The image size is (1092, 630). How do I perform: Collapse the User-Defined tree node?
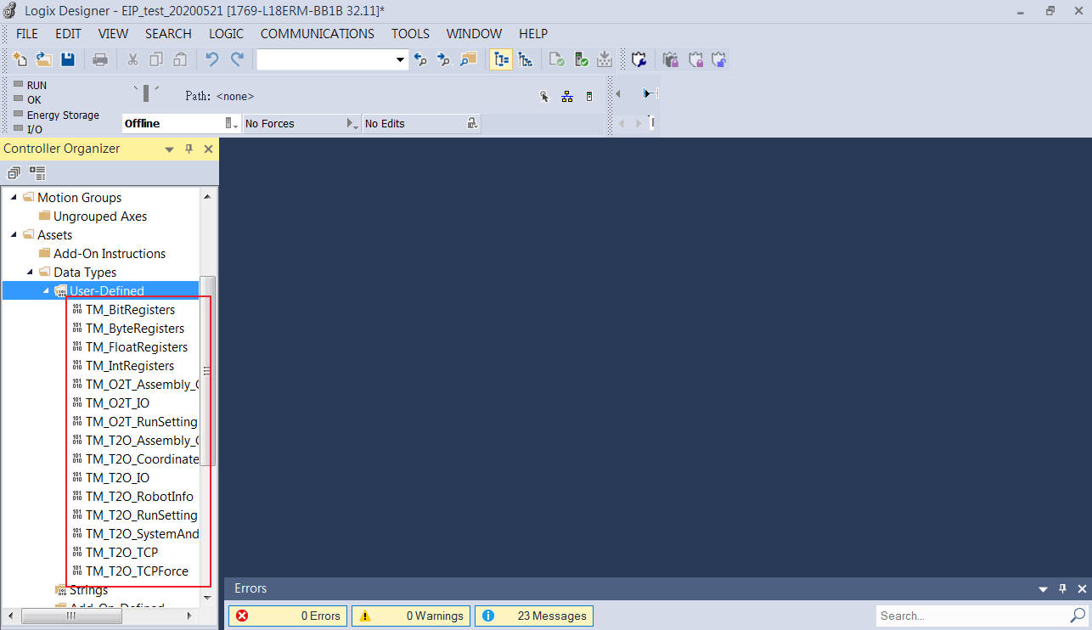47,290
